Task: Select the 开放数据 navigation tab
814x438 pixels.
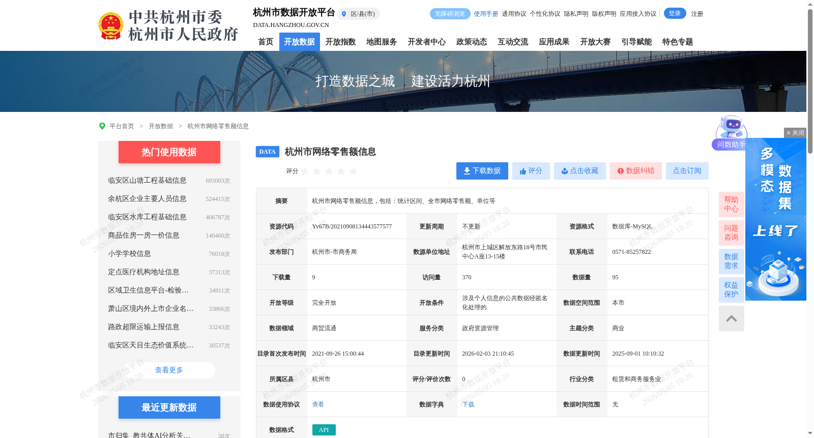Action: [x=300, y=42]
